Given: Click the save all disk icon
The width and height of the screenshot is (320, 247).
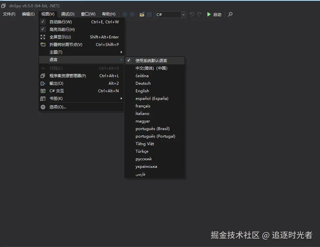Looking at the screenshot, I should [149, 14].
